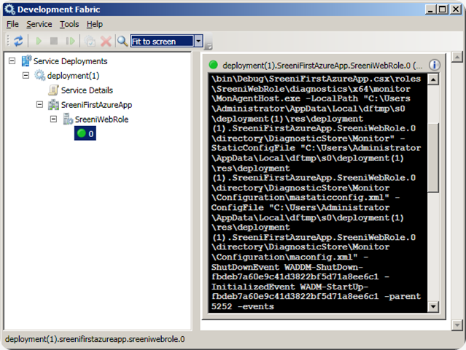The height and width of the screenshot is (350, 466).
Task: Open the Service menu
Action: [x=39, y=24]
